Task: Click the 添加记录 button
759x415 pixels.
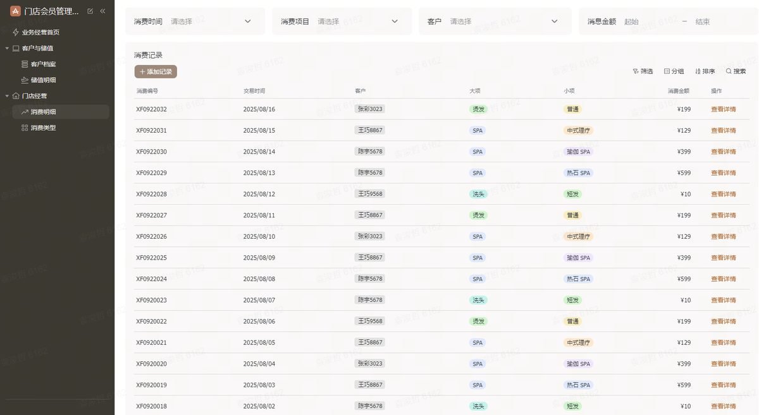Action: (156, 72)
